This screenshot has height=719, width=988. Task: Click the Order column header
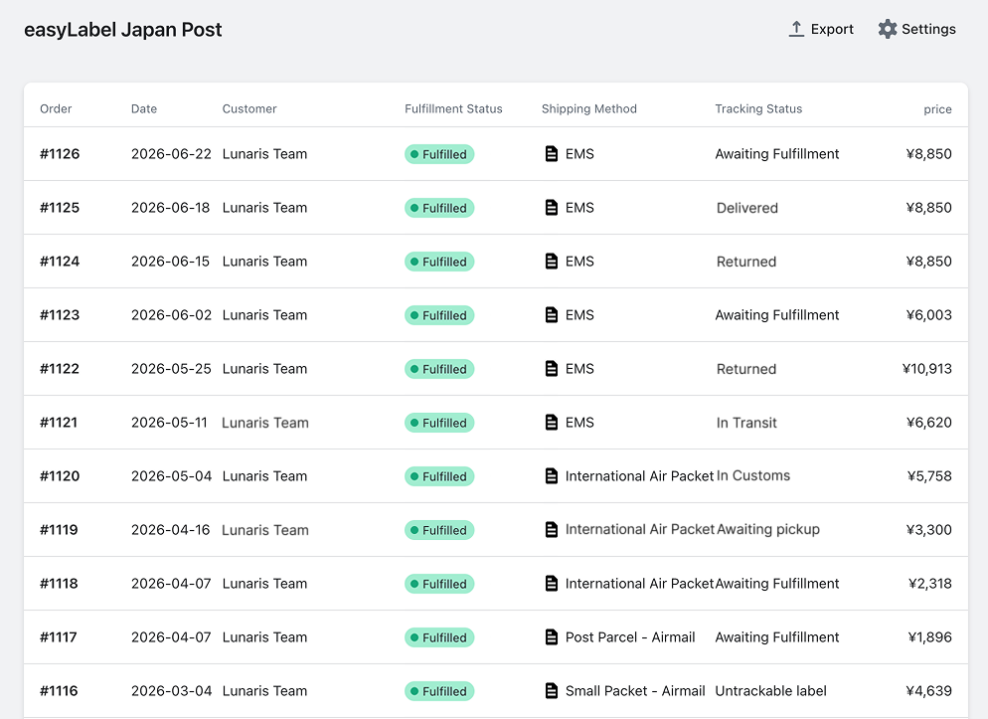[56, 108]
